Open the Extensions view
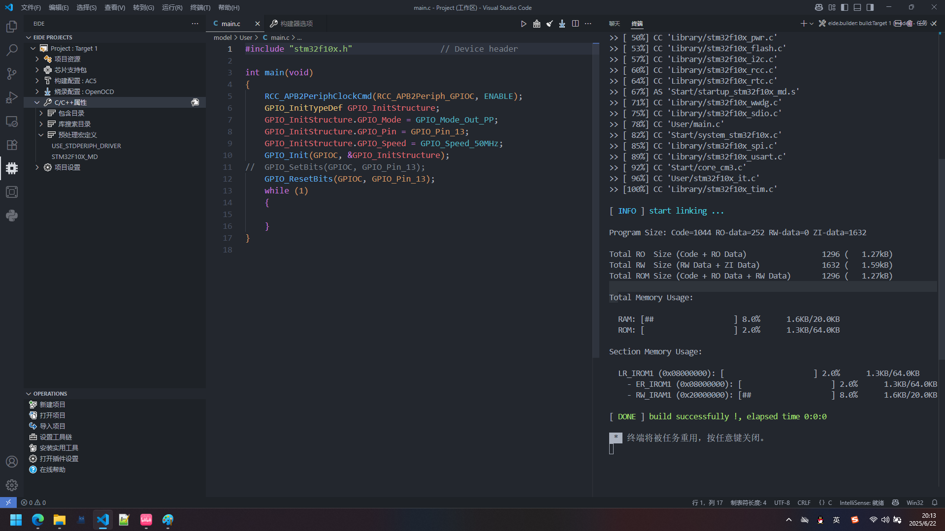Viewport: 945px width, 531px height. tap(12, 145)
